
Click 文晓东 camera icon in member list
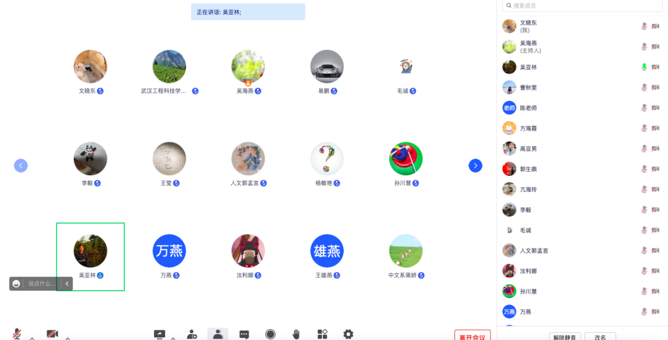[656, 27]
